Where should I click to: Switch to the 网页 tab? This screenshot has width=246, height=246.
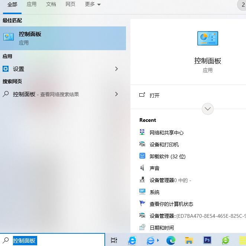[x=70, y=4]
